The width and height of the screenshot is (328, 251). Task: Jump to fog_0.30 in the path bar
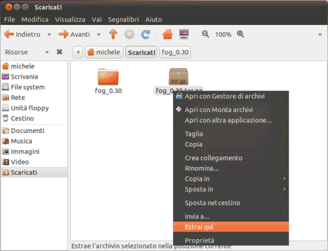pos(175,52)
